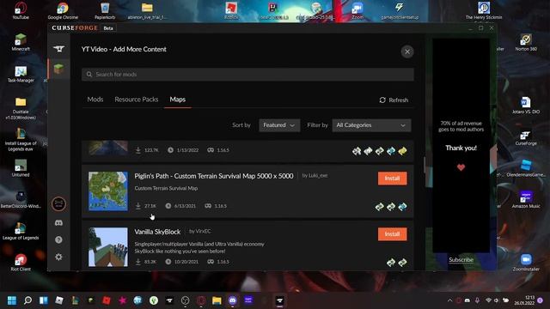
Task: Open Unturned desktop shortcut
Action: [x=21, y=168]
